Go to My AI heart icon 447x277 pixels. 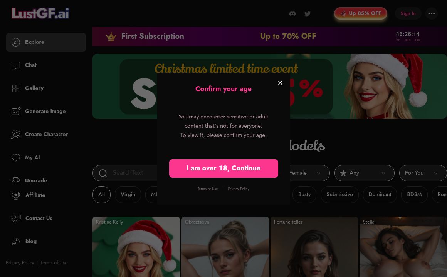[x=16, y=157]
